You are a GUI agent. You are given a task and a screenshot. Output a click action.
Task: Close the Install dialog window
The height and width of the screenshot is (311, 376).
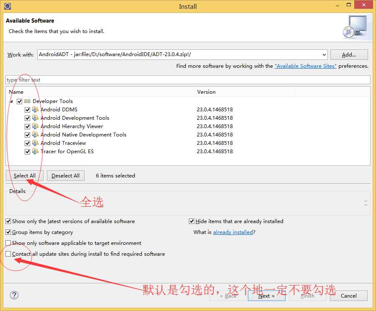coord(363,5)
